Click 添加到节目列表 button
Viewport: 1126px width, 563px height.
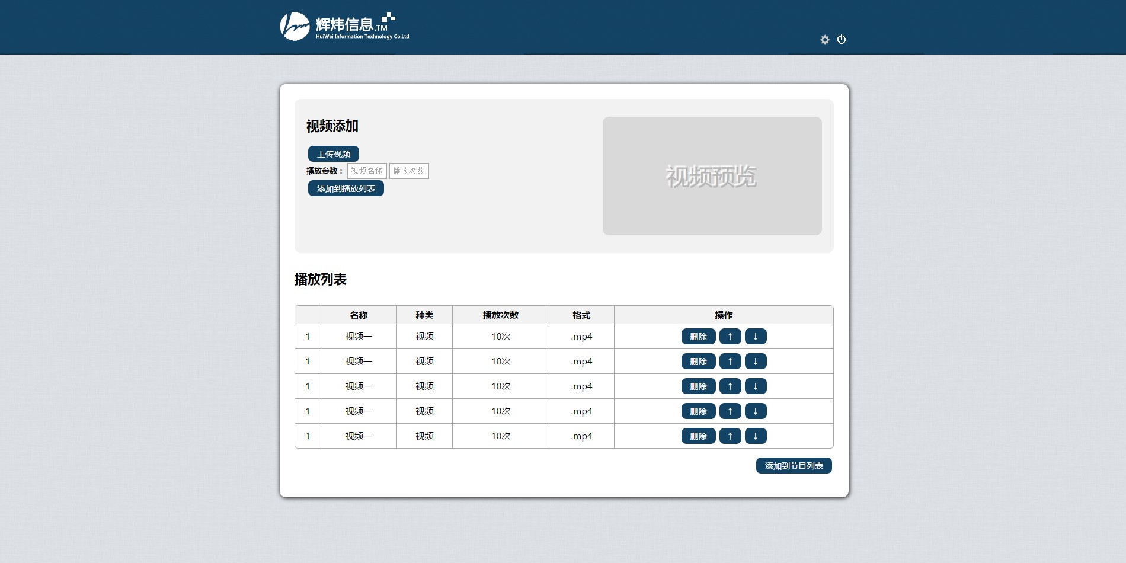pos(794,466)
